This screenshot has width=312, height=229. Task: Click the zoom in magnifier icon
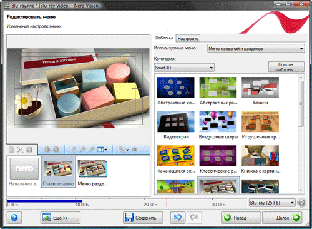pyautogui.click(x=82, y=150)
